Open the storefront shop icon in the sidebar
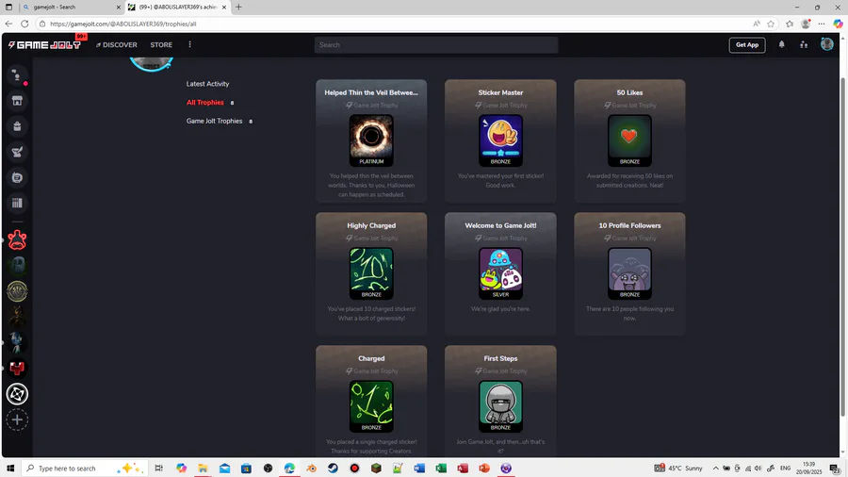848x477 pixels. click(17, 101)
